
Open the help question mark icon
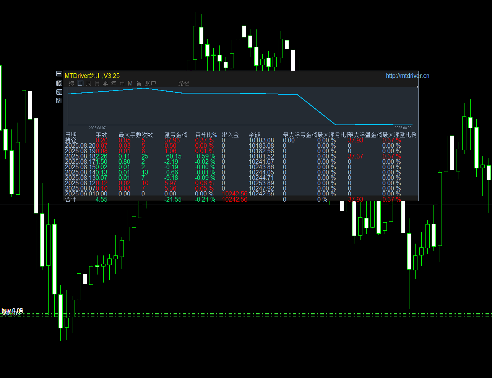pyautogui.click(x=59, y=100)
